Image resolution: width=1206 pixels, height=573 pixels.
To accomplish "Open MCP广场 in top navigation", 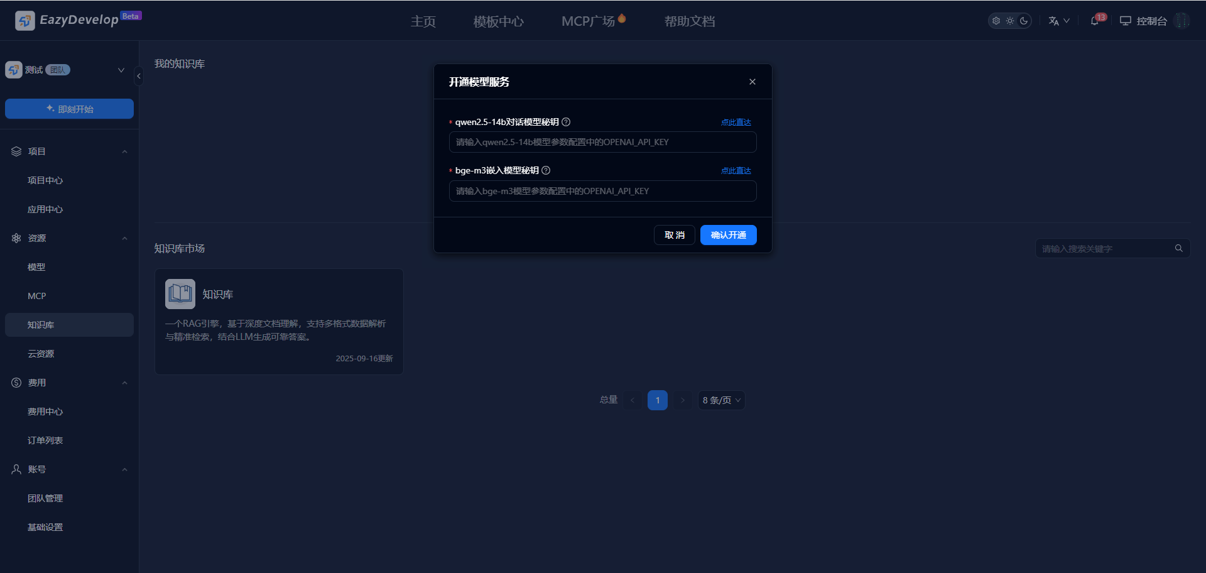I will (588, 21).
